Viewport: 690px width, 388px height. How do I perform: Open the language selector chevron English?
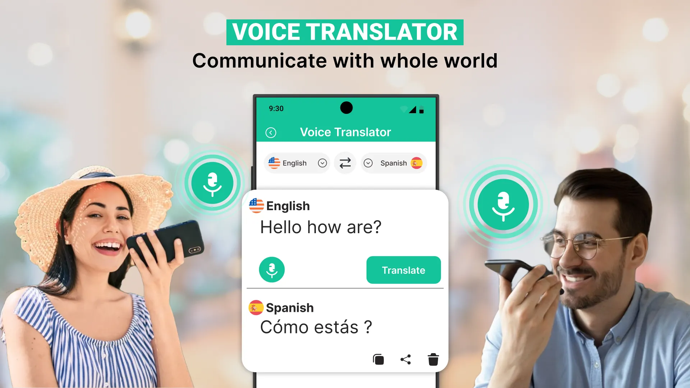[x=322, y=163]
